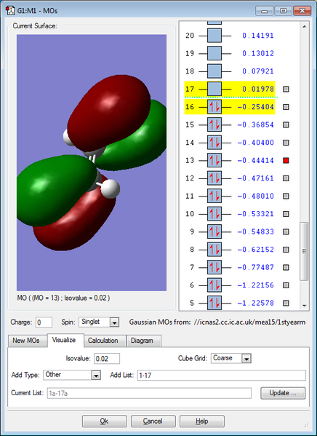Show surface for orbital 14 via gray square
This screenshot has height=436, width=317.
coord(286,143)
